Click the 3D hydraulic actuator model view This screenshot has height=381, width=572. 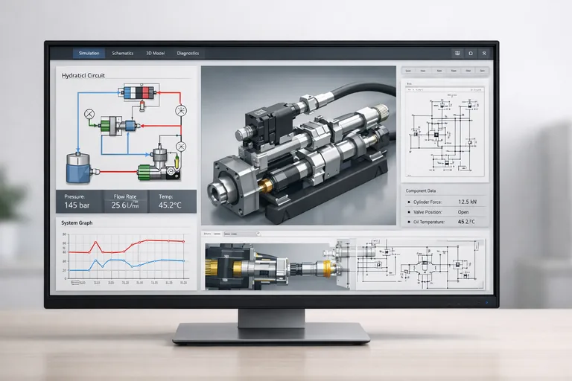tap(298, 145)
